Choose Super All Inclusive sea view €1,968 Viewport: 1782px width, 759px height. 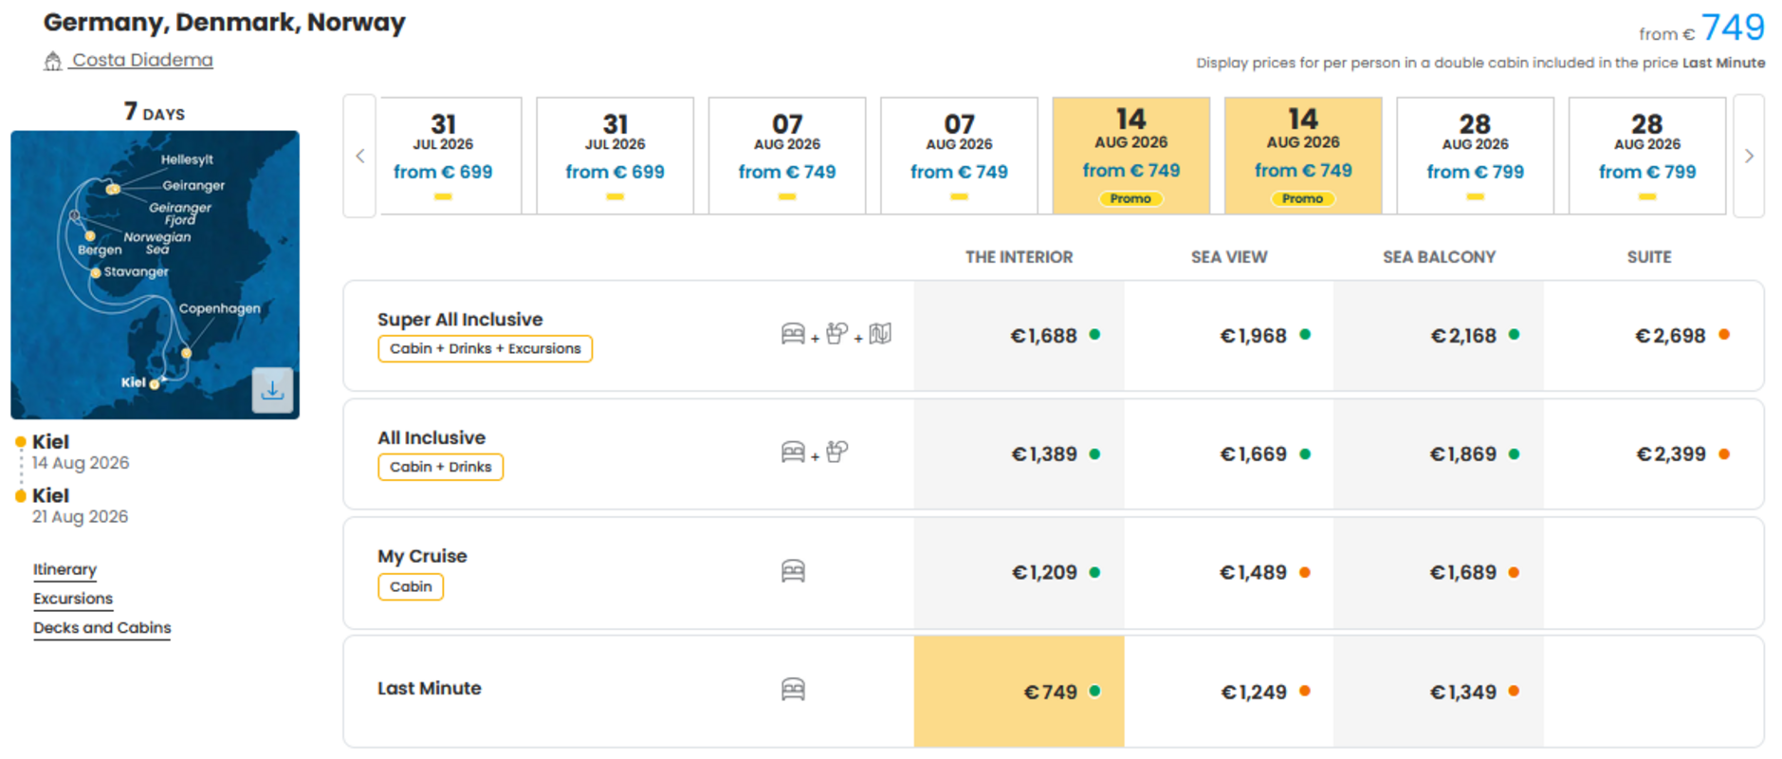click(x=1229, y=335)
